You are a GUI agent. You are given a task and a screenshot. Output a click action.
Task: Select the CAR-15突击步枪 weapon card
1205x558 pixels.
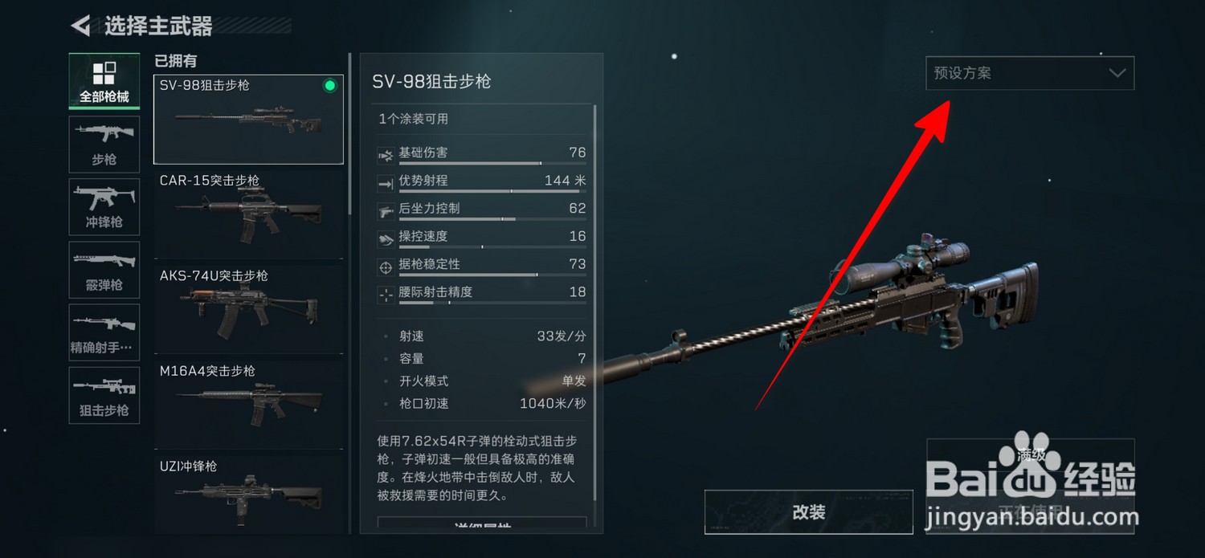(248, 213)
